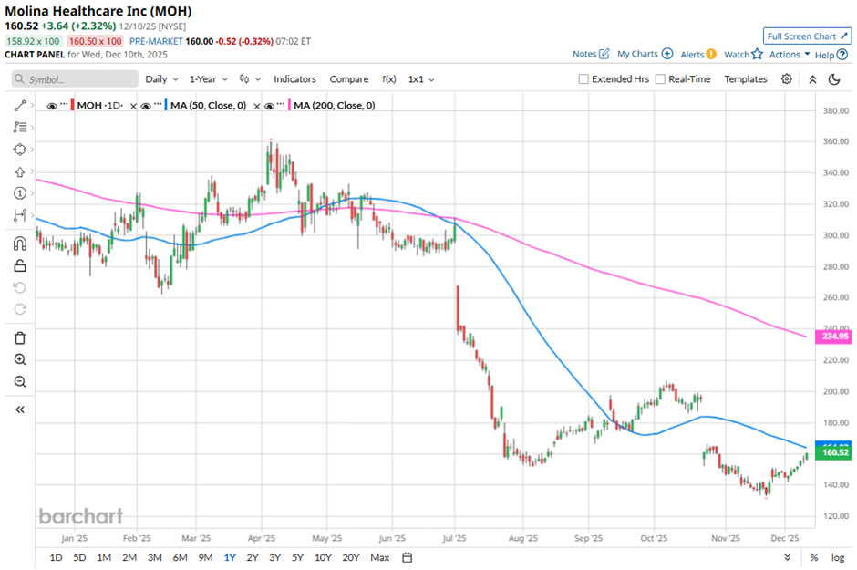Expand the measure tool submenu arrow
Screen dimensions: 857x570
click(x=32, y=215)
